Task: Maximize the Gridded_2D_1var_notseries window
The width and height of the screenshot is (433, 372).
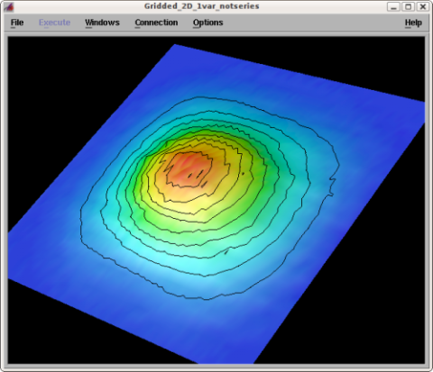Action: [408, 6]
